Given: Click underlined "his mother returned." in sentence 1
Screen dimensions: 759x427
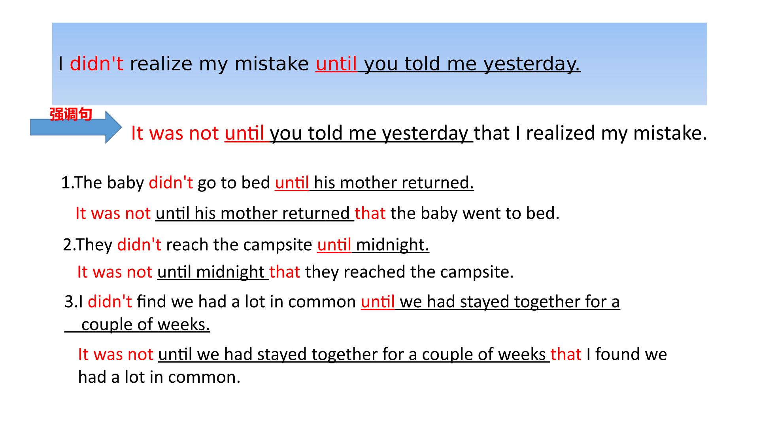Looking at the screenshot, I should [x=394, y=183].
